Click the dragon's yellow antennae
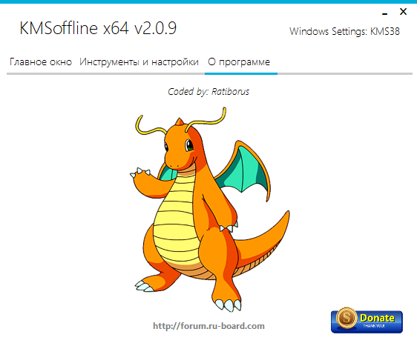 [181, 121]
